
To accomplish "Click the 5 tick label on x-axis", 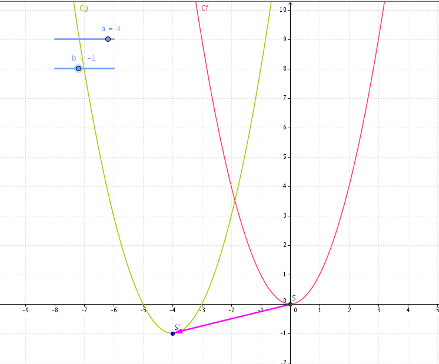I will click(437, 309).
